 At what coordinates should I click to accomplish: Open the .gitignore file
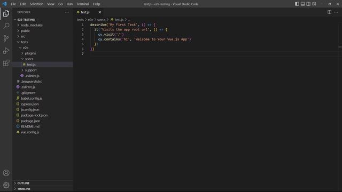pos(43,93)
